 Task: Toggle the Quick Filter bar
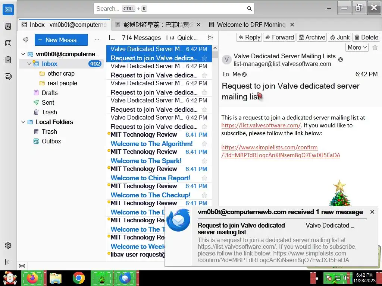[184, 38]
